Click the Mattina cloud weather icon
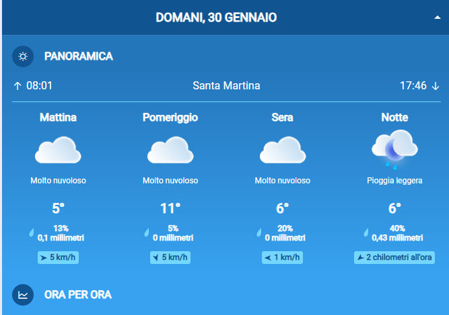The width and height of the screenshot is (449, 315). [x=58, y=150]
